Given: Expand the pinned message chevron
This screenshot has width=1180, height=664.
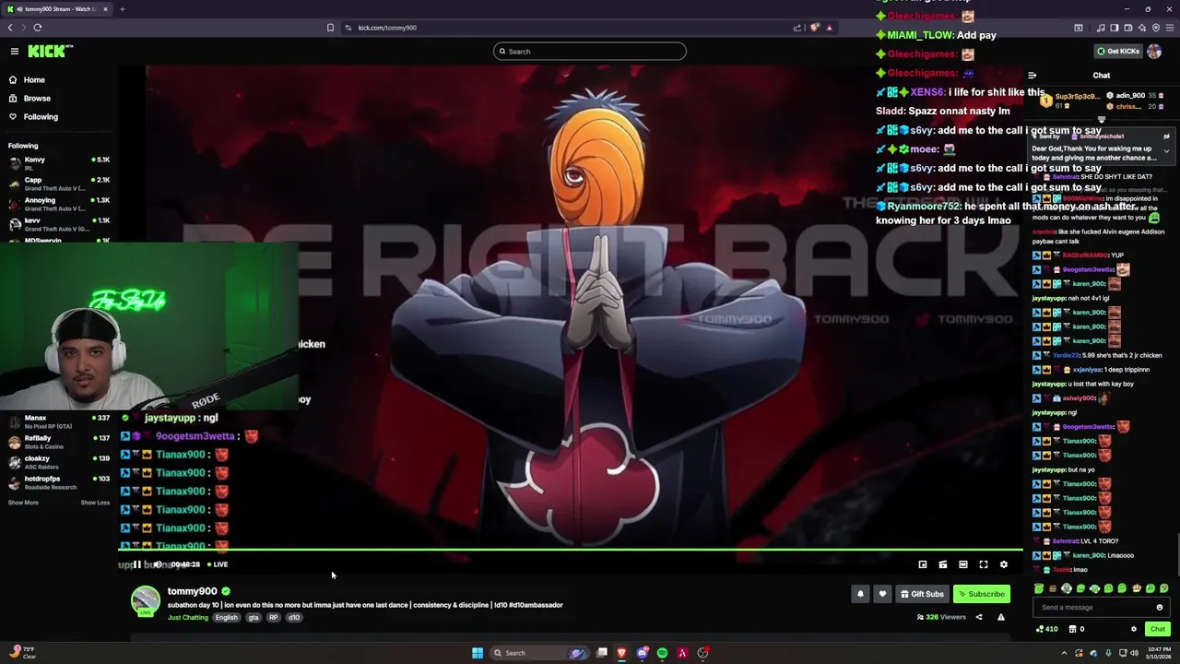Looking at the screenshot, I should pos(1166,151).
